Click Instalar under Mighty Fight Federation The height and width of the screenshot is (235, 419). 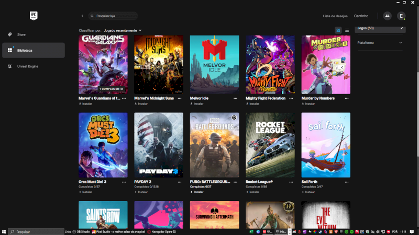click(252, 104)
